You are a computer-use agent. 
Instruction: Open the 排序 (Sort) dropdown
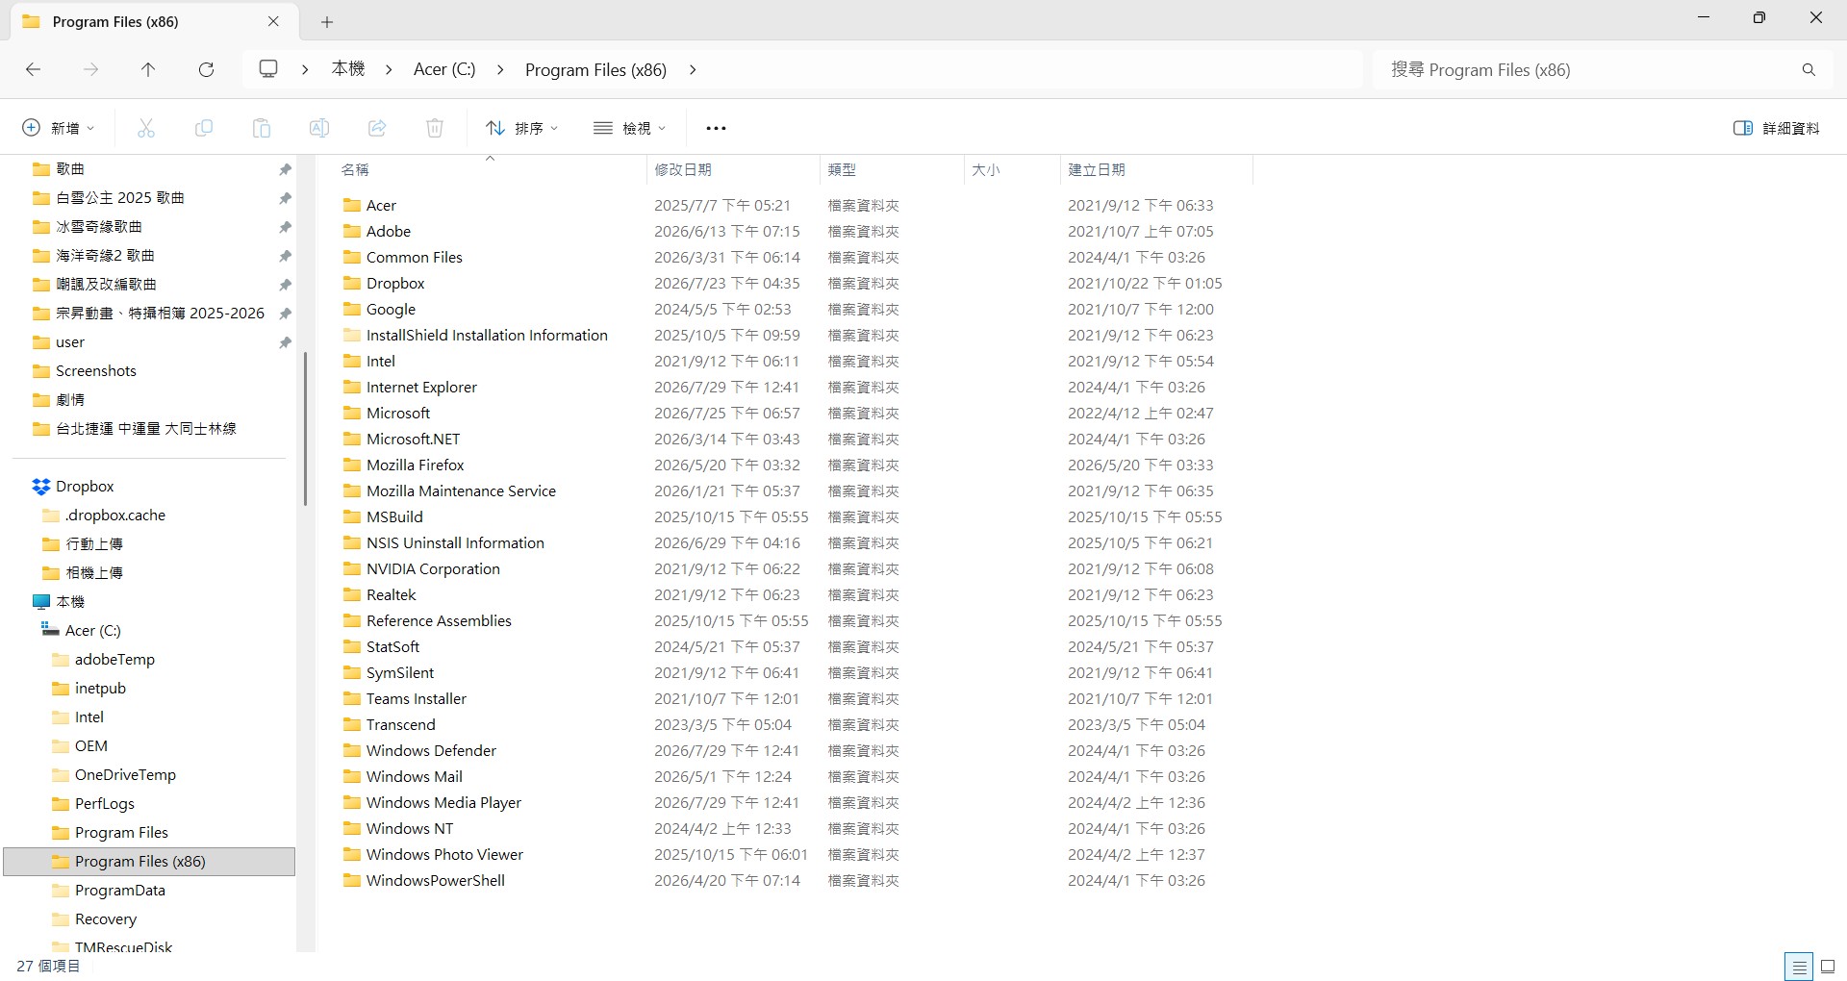[x=522, y=128]
